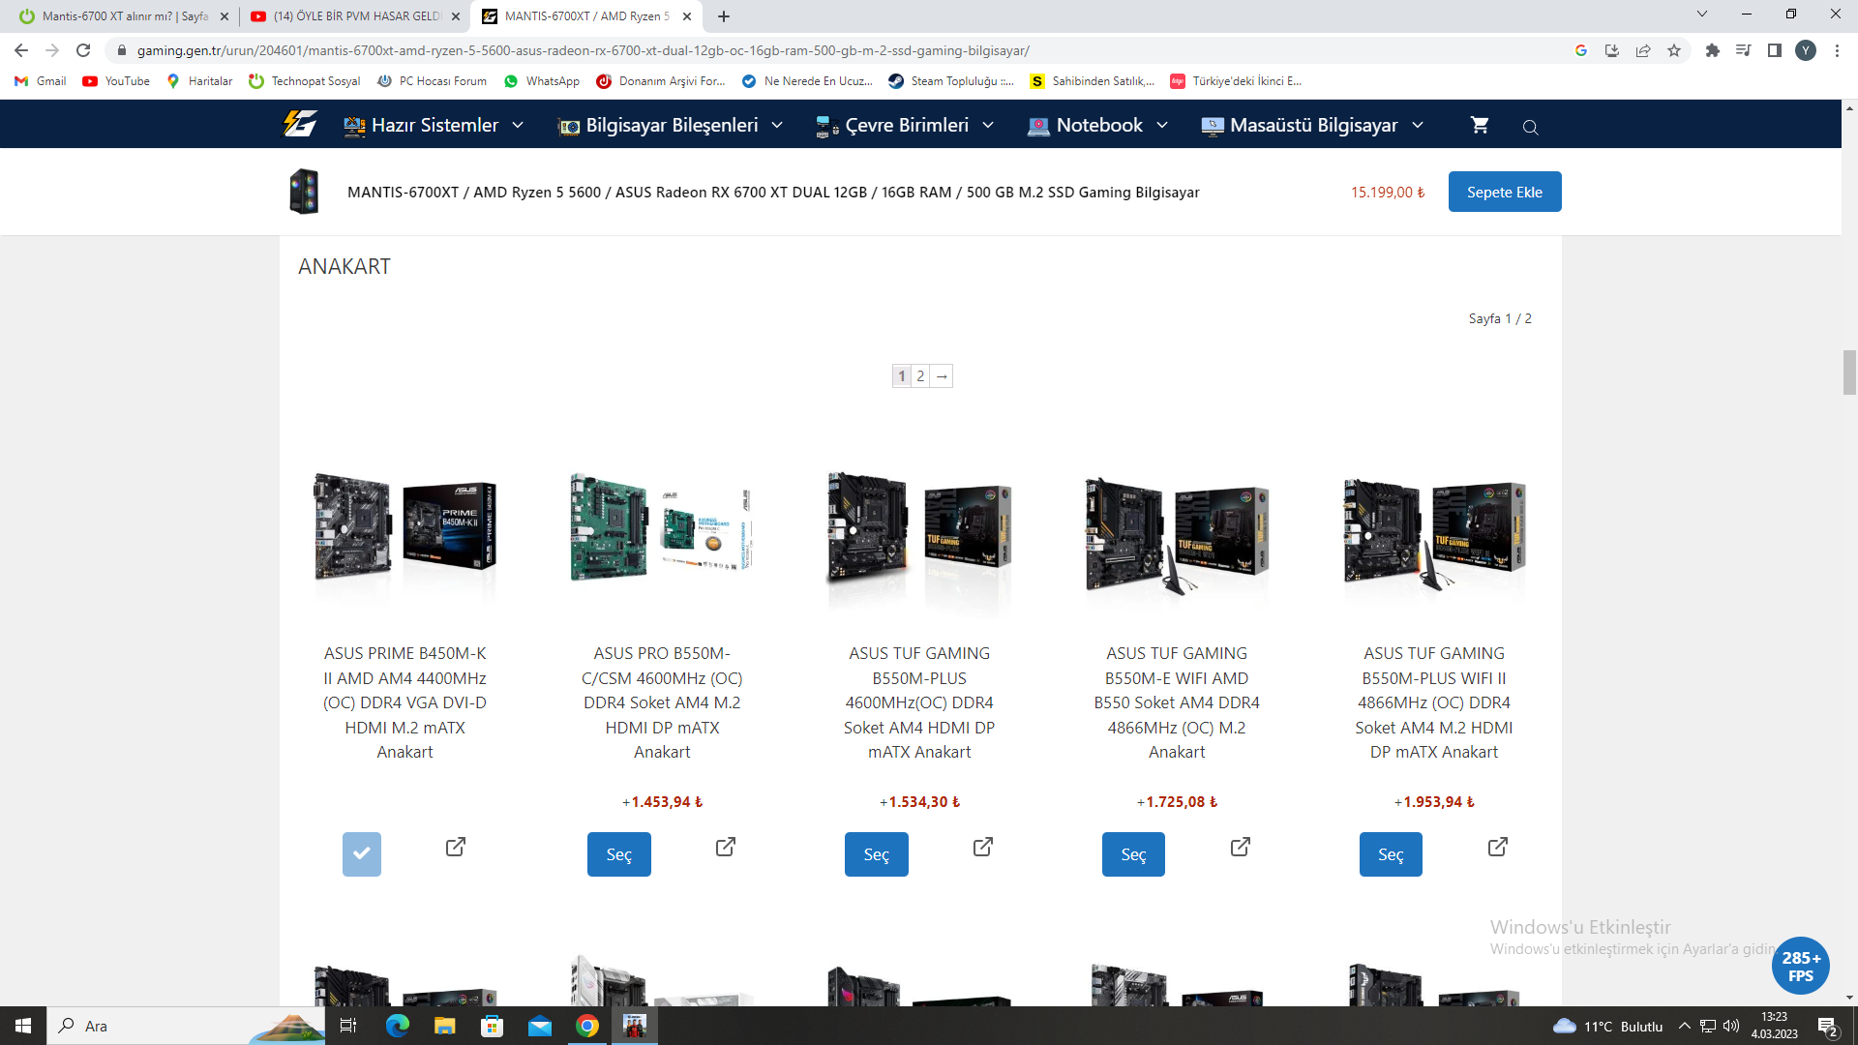Click the gaming.gen.tr logo icon
This screenshot has height=1045, width=1858.
300,124
